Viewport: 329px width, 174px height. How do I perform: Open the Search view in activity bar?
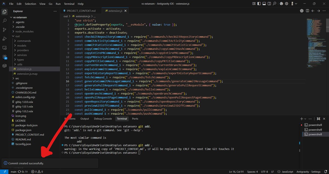click(x=4, y=21)
